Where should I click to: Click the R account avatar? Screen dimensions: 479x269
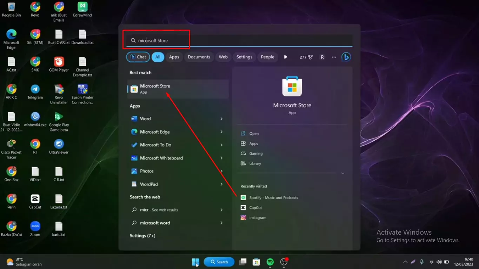pyautogui.click(x=322, y=57)
